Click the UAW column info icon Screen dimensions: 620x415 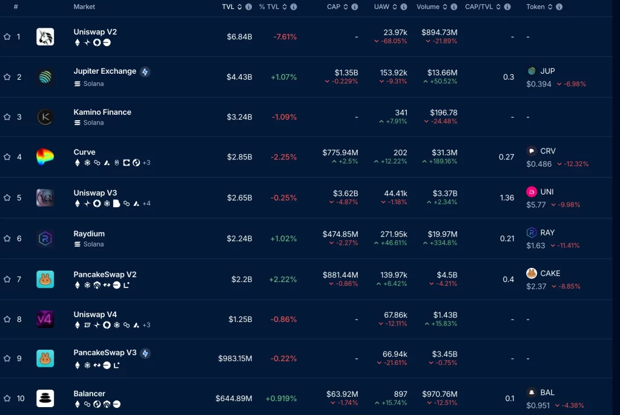pyautogui.click(x=404, y=7)
